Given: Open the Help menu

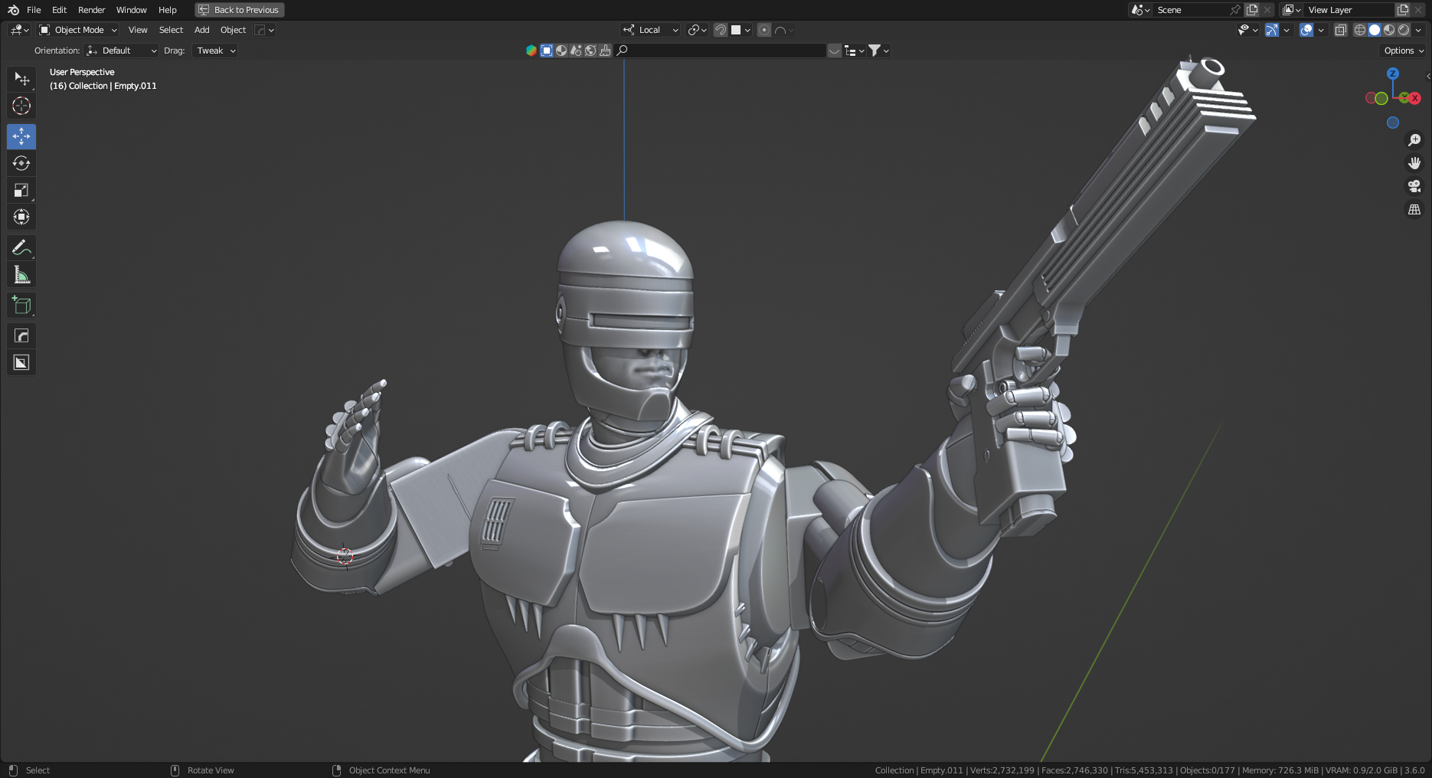Looking at the screenshot, I should point(167,10).
